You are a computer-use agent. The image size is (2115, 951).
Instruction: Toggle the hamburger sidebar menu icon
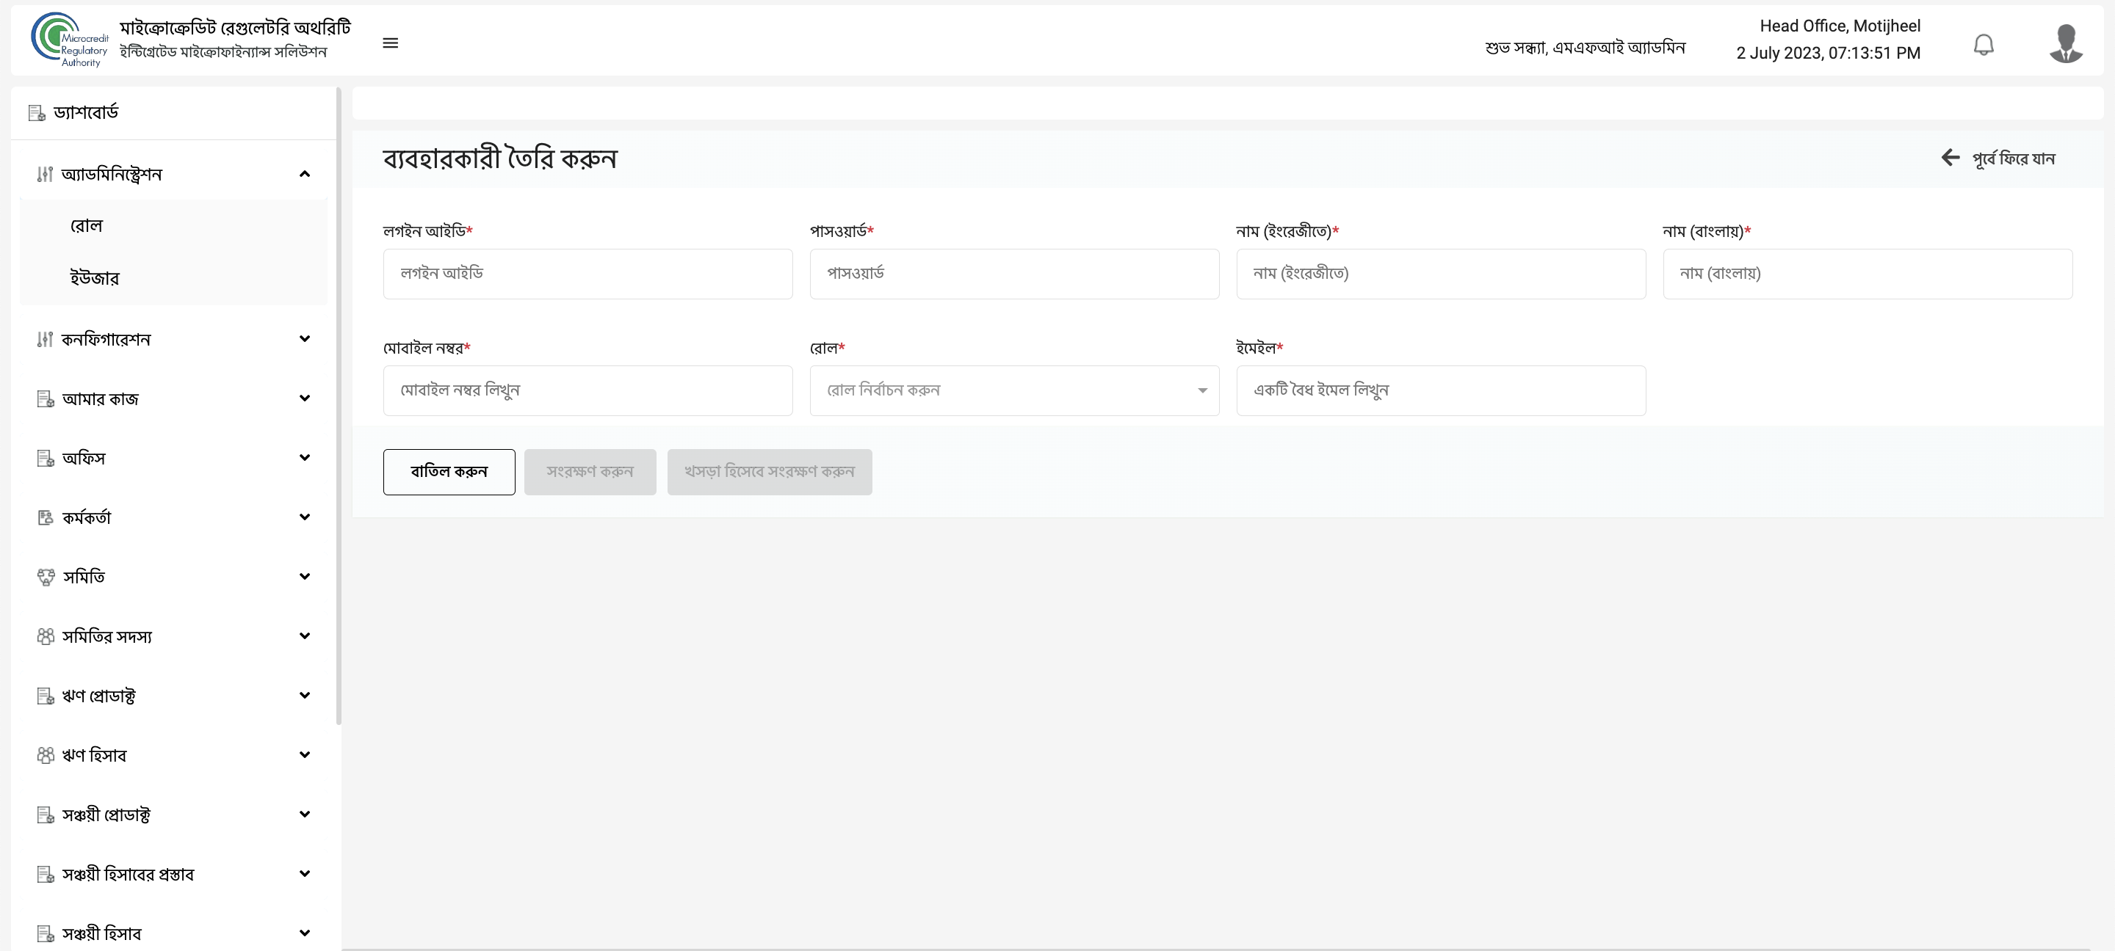pyautogui.click(x=391, y=43)
